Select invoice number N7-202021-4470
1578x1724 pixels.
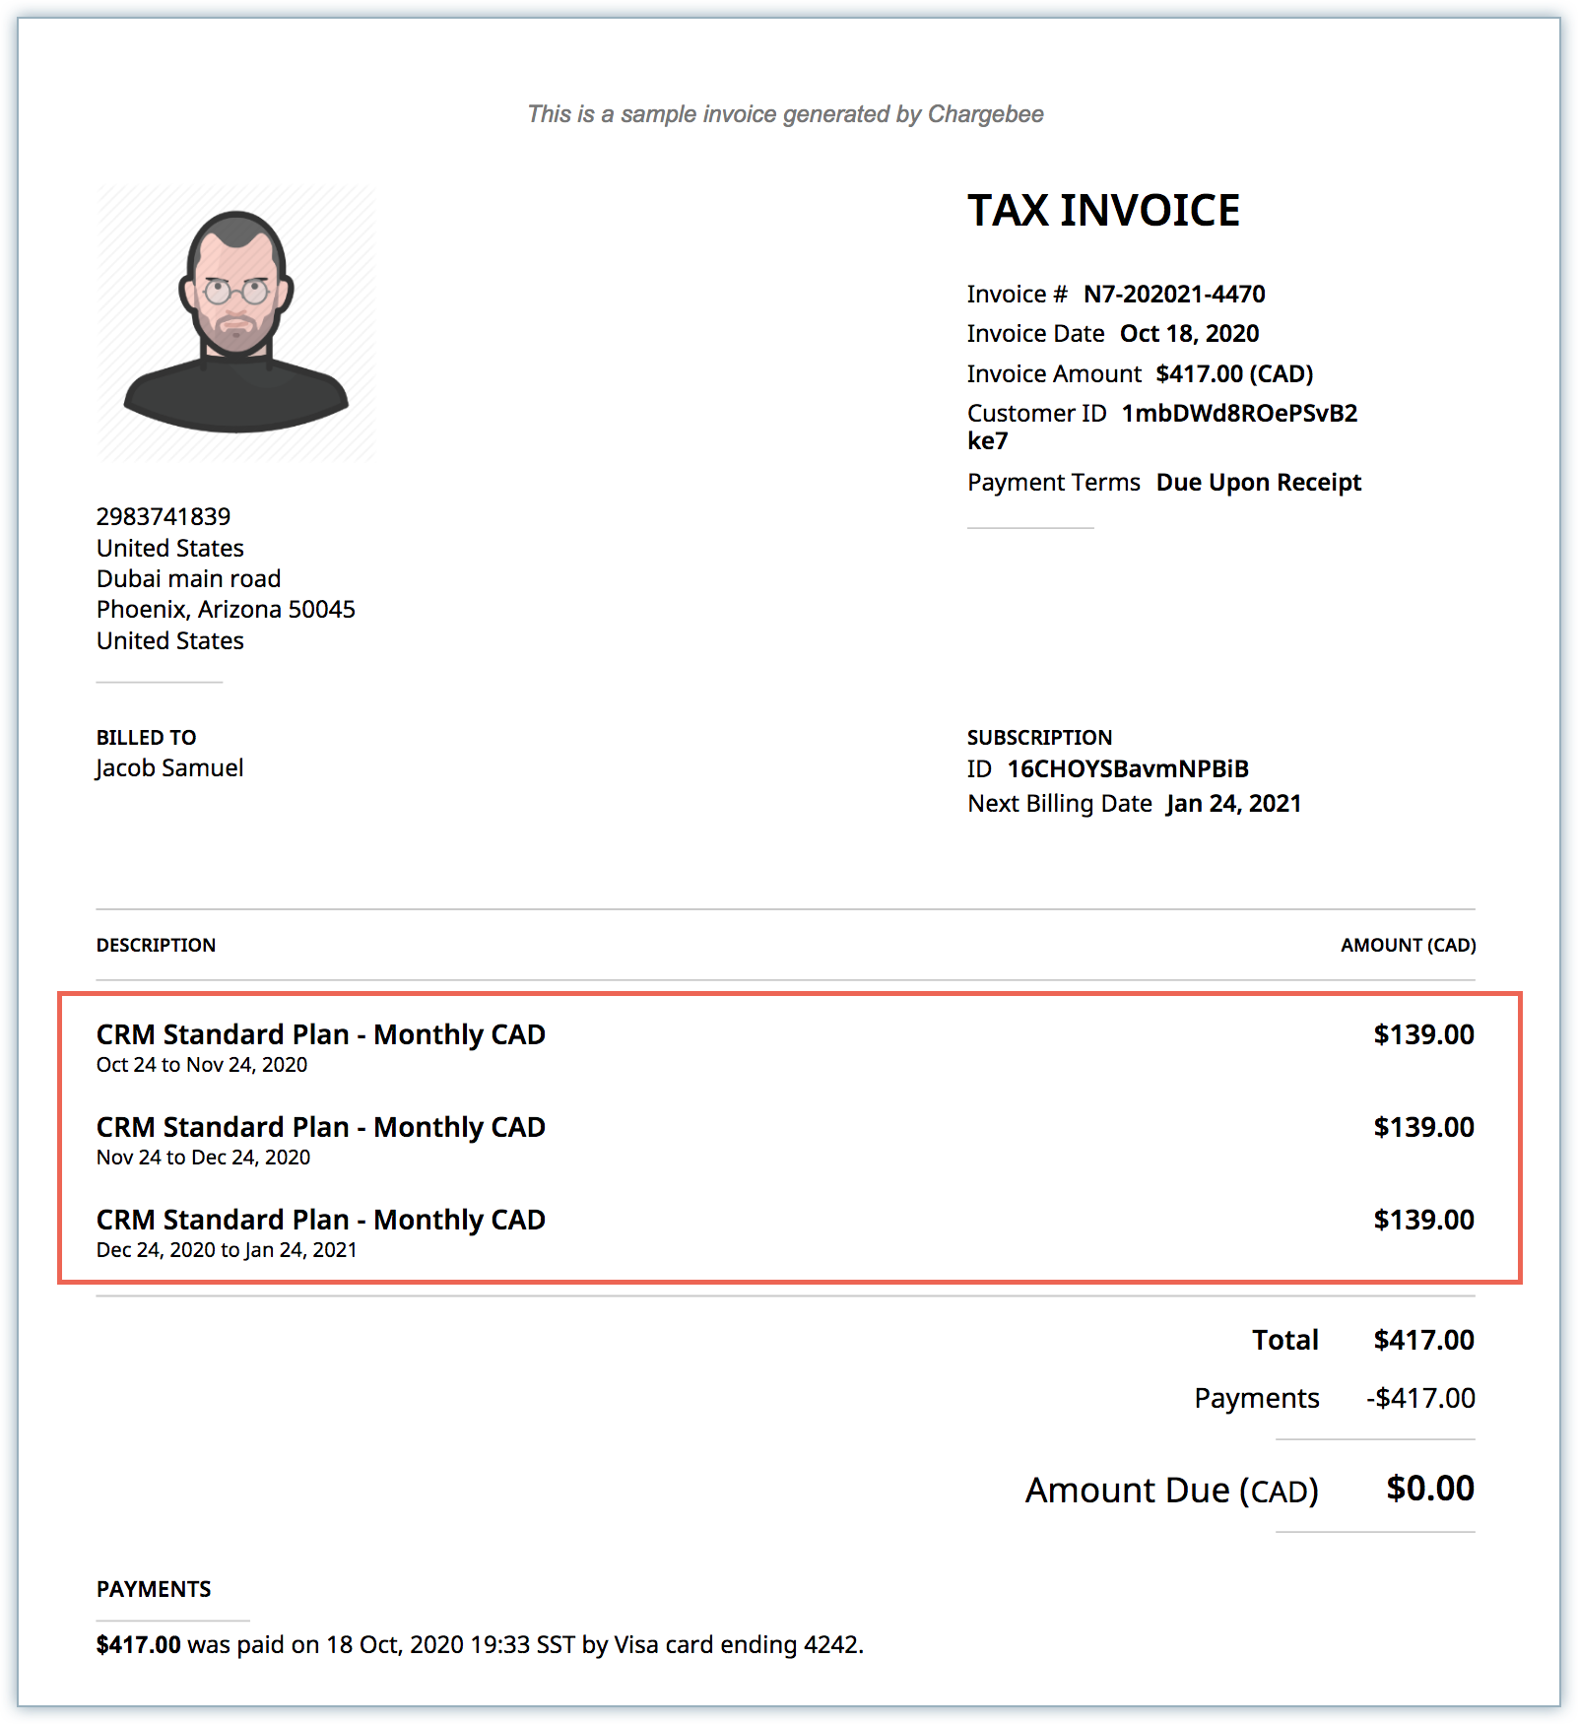pyautogui.click(x=1173, y=295)
